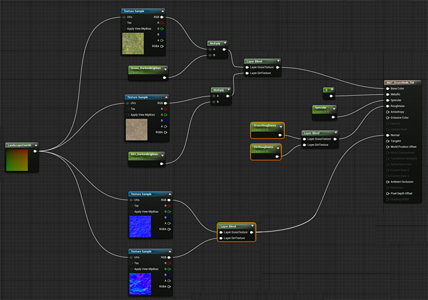Click the Ambient Occlusion input pin

[x=388, y=181]
